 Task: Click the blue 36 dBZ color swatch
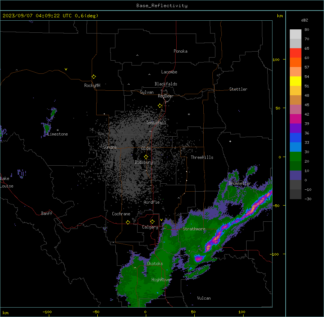295,137
